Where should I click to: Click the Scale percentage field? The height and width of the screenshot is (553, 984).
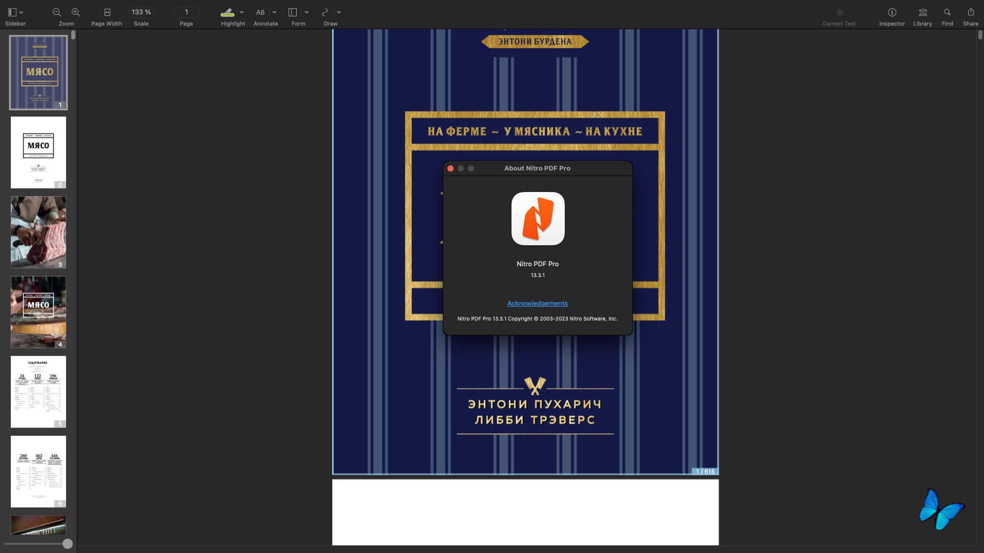tap(141, 12)
